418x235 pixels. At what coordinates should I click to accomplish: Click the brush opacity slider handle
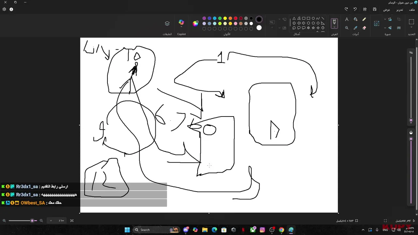coord(411,139)
